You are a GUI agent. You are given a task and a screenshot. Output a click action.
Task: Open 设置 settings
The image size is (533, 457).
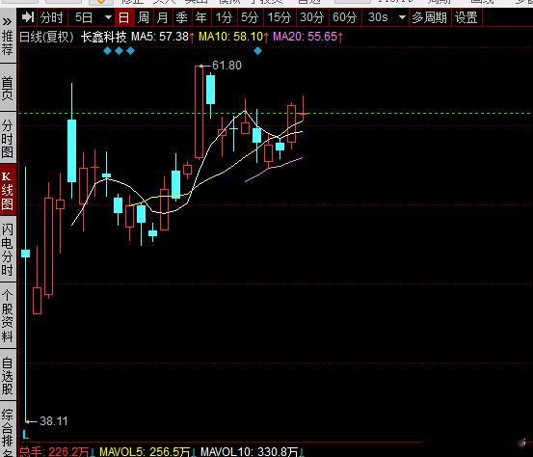[x=466, y=17]
